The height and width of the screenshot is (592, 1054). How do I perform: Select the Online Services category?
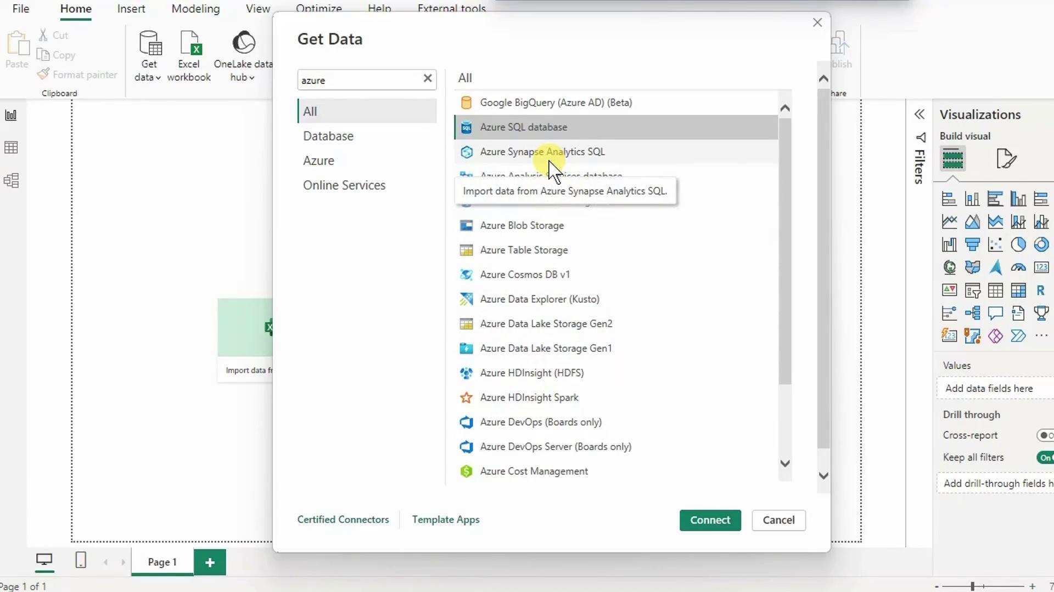(x=344, y=185)
